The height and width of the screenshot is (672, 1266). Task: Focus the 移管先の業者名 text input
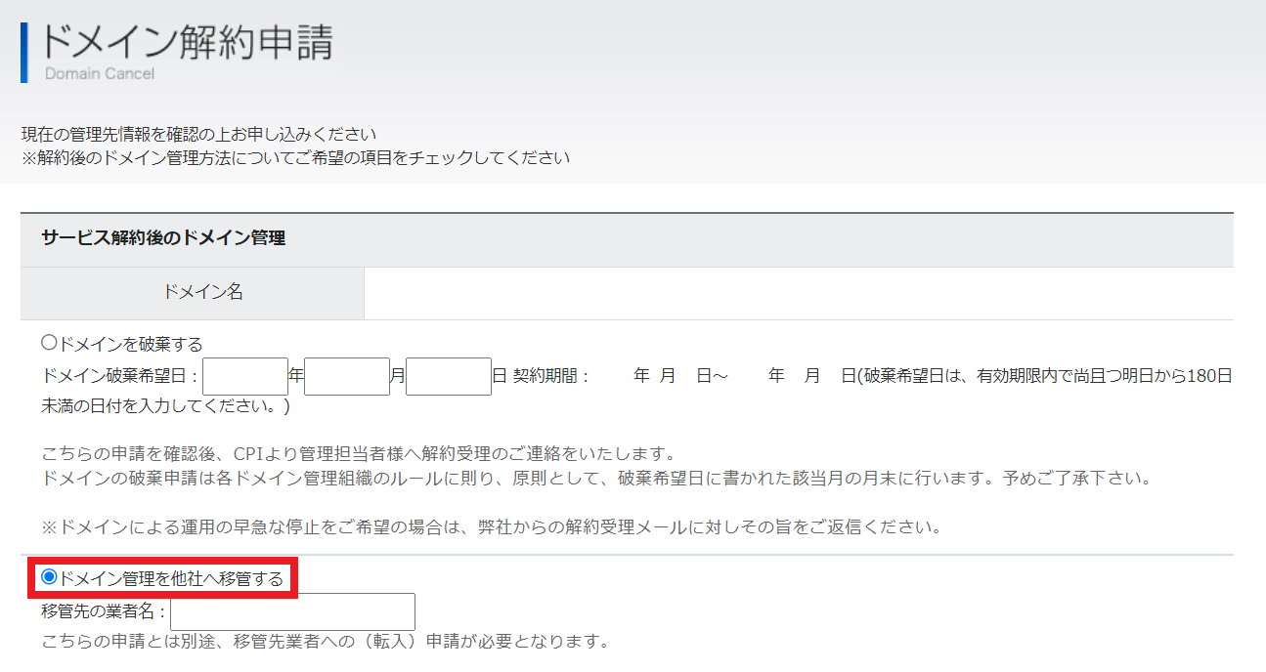(292, 612)
